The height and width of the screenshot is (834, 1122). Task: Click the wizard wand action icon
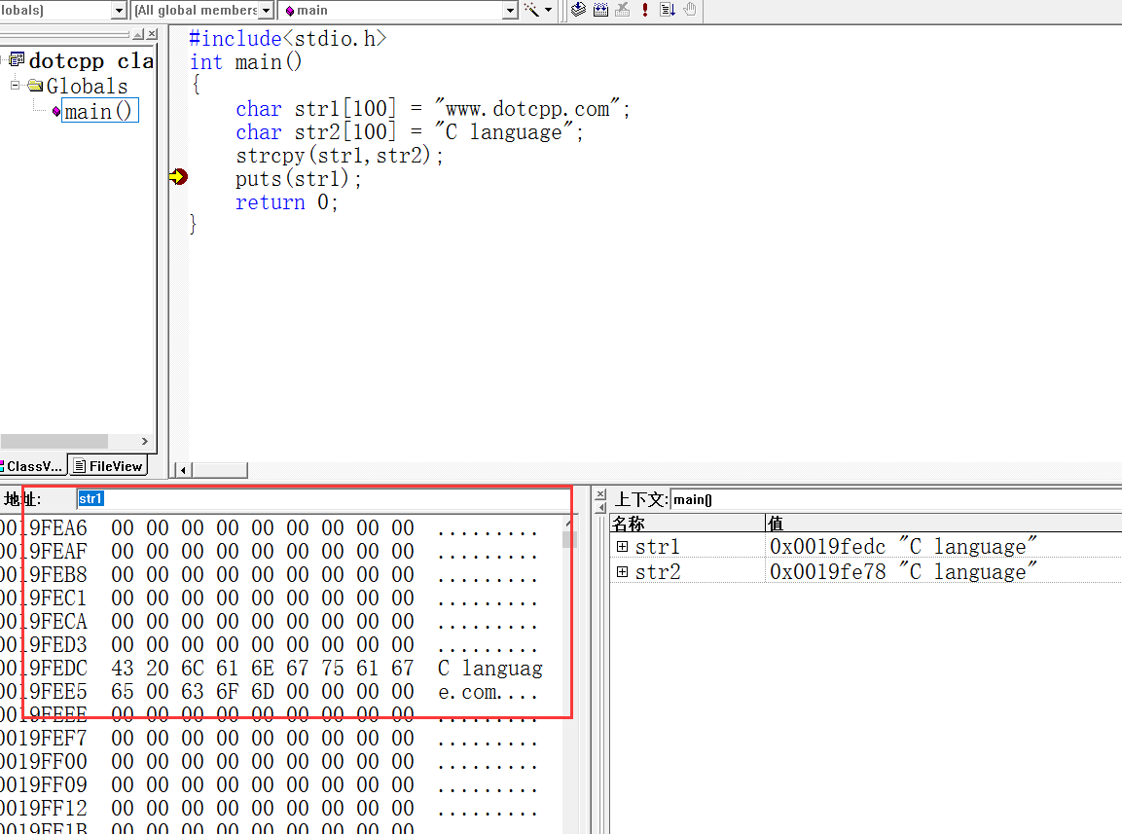pyautogui.click(x=532, y=10)
